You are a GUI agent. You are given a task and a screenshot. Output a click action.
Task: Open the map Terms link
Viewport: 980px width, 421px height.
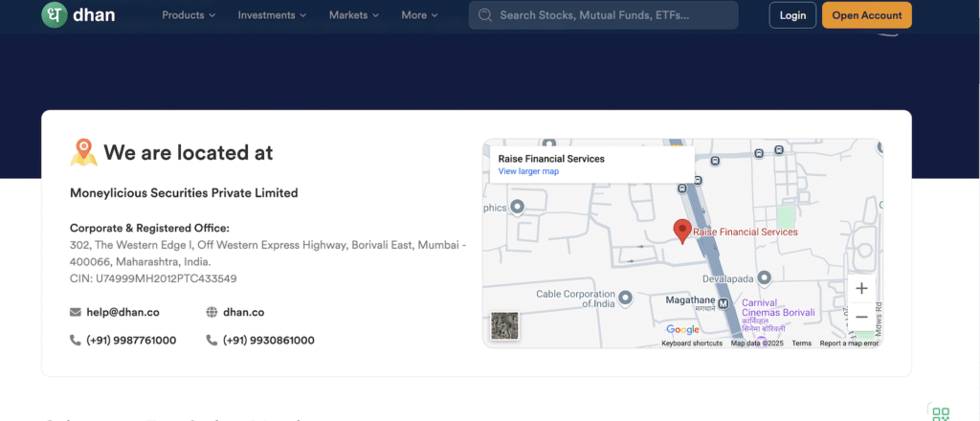(x=801, y=343)
